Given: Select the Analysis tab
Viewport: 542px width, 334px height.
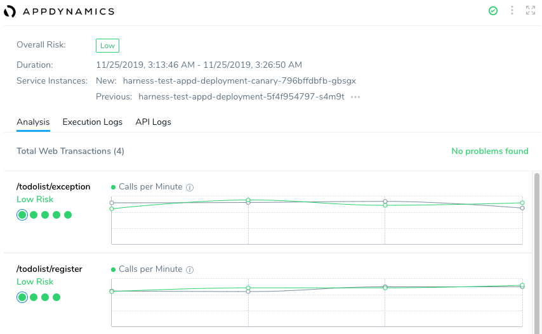Looking at the screenshot, I should click(x=33, y=122).
